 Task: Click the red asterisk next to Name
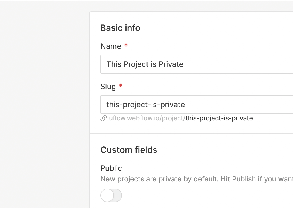tap(126, 46)
